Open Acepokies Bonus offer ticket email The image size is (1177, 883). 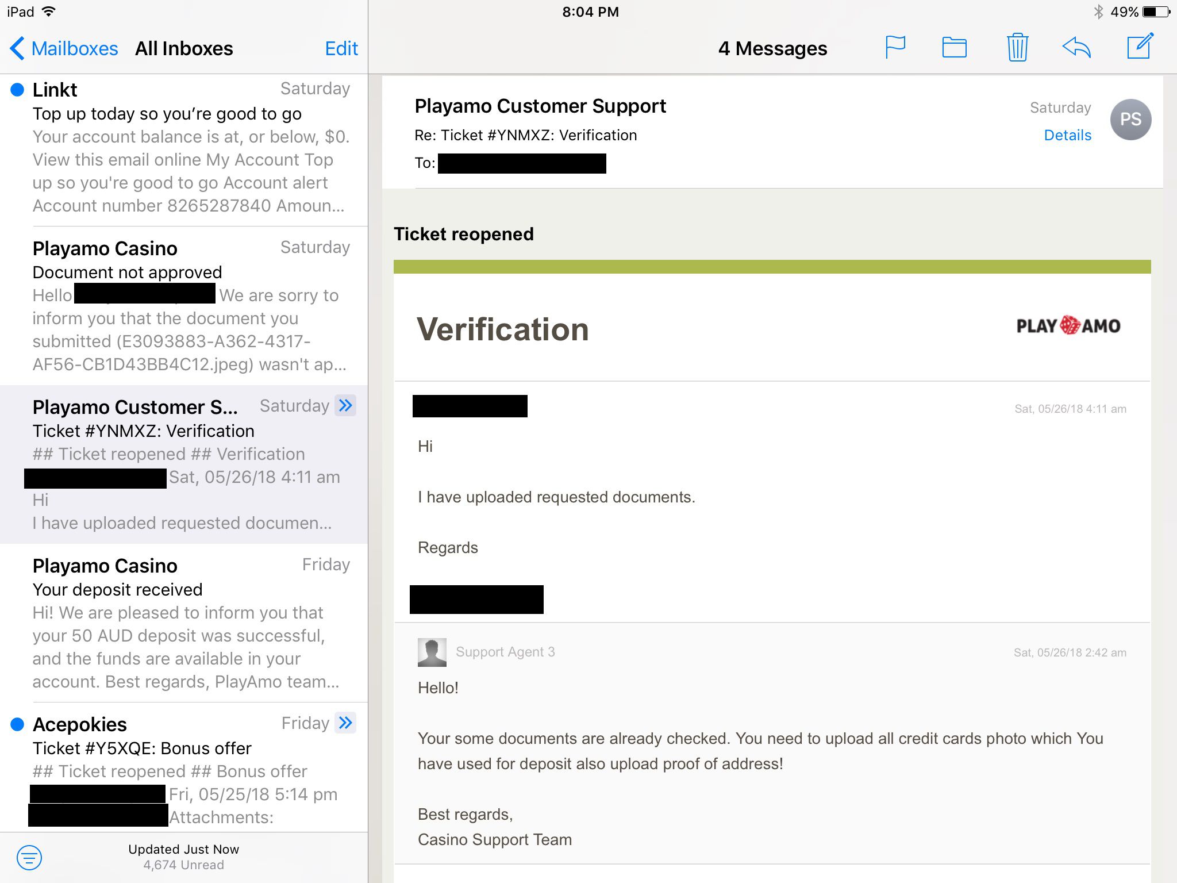(x=184, y=767)
